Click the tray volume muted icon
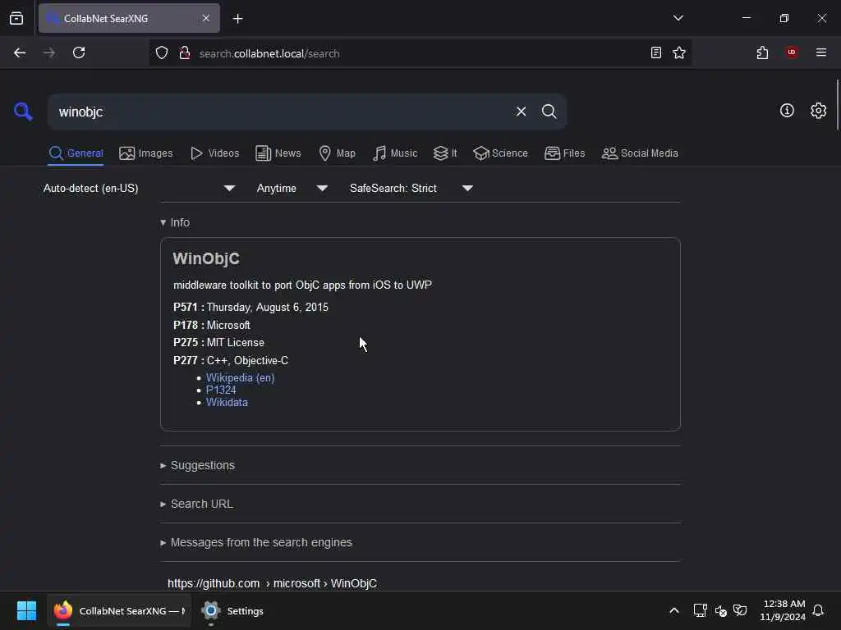This screenshot has width=841, height=630. coord(720,610)
